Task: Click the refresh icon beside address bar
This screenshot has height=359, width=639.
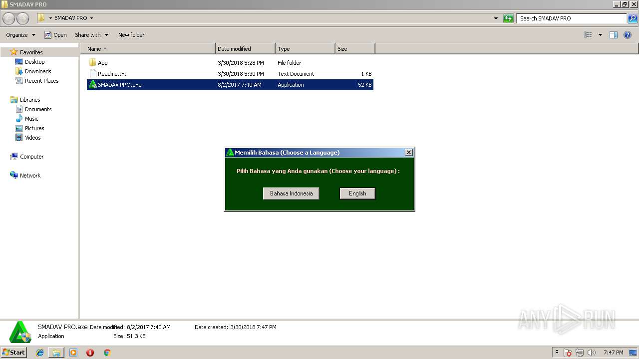Action: coord(508,18)
